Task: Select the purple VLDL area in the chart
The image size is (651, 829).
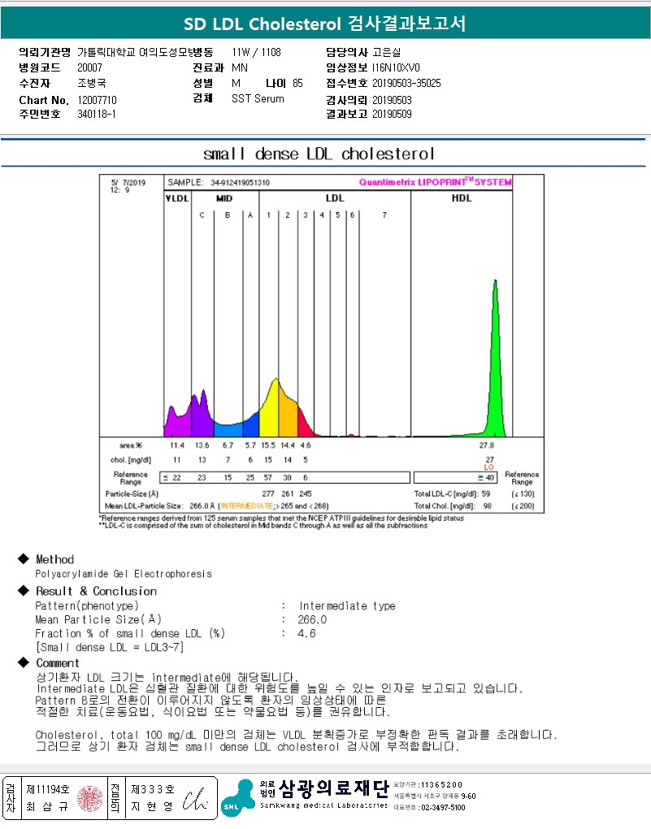Action: click(176, 420)
